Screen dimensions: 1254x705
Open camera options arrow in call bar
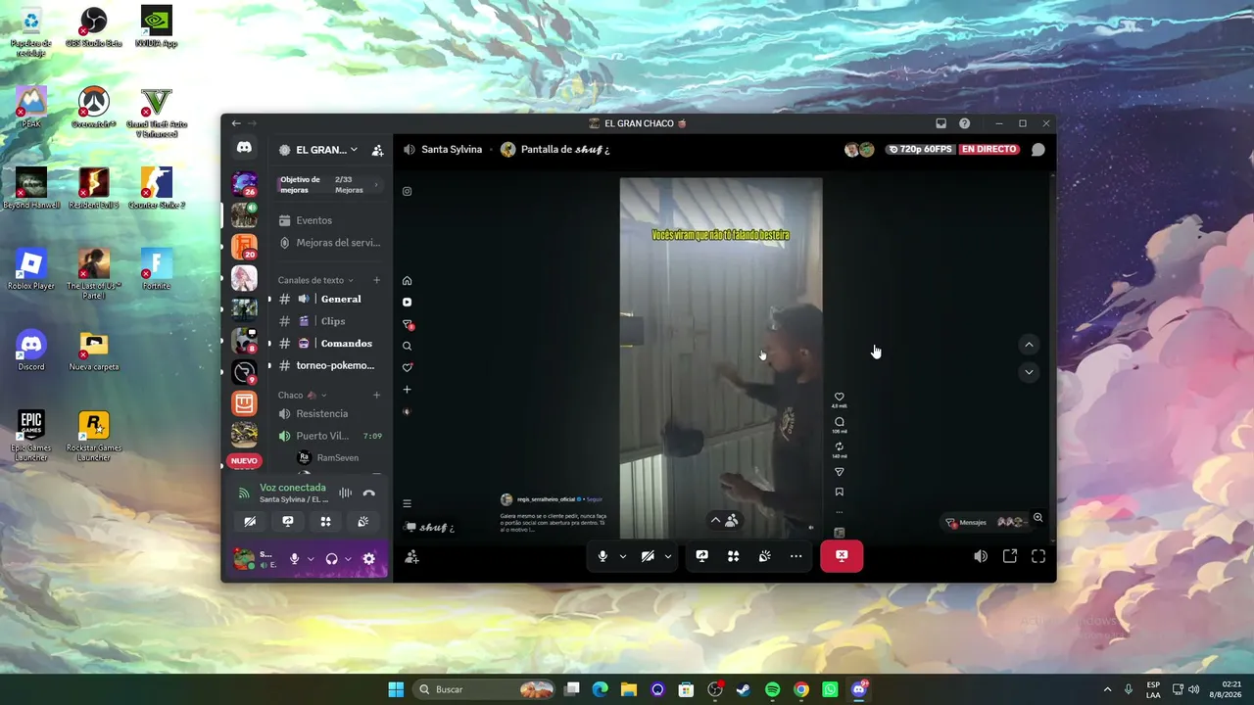coord(668,556)
